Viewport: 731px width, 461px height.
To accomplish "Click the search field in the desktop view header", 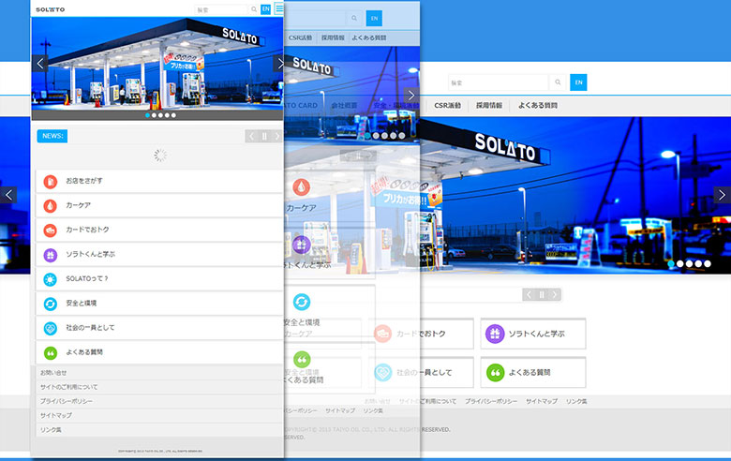I will 498,82.
